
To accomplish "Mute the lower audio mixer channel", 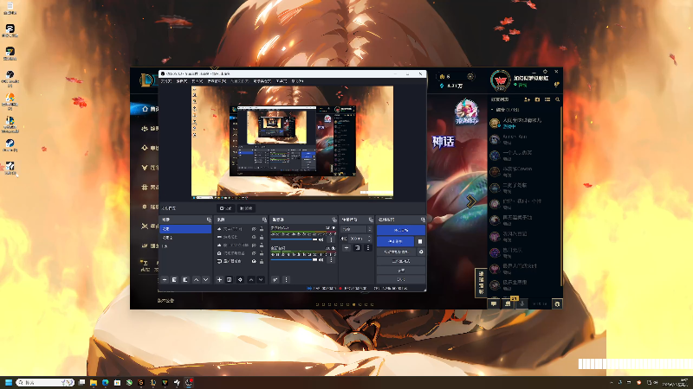I will (321, 260).
